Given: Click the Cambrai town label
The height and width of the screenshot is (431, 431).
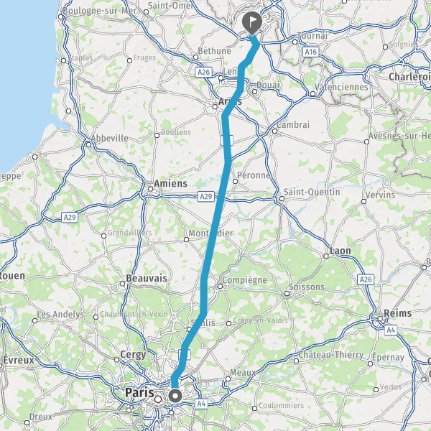Looking at the screenshot, I should point(293,125).
